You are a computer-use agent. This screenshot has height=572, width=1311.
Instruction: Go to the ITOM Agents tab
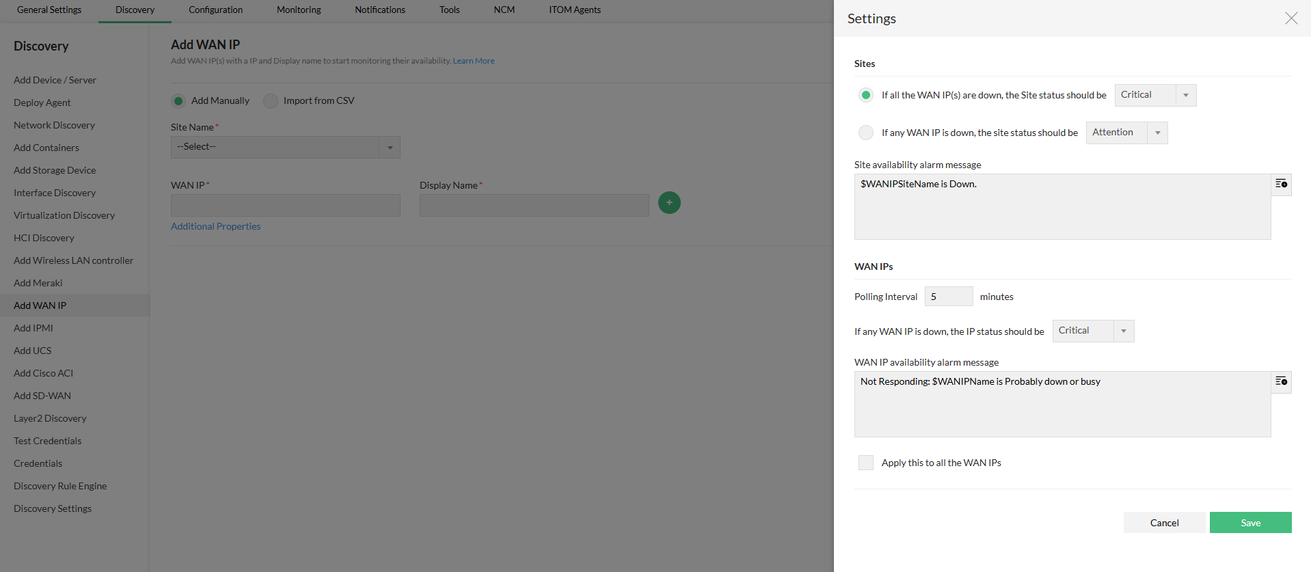575,10
